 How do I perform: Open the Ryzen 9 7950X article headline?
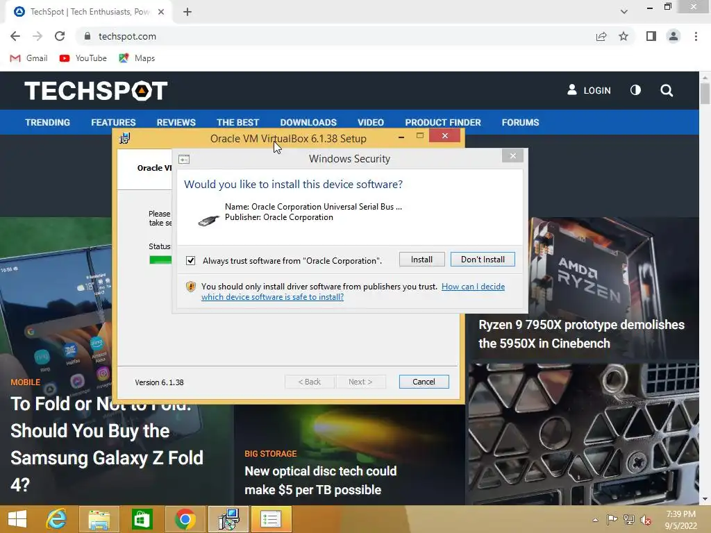(x=581, y=334)
